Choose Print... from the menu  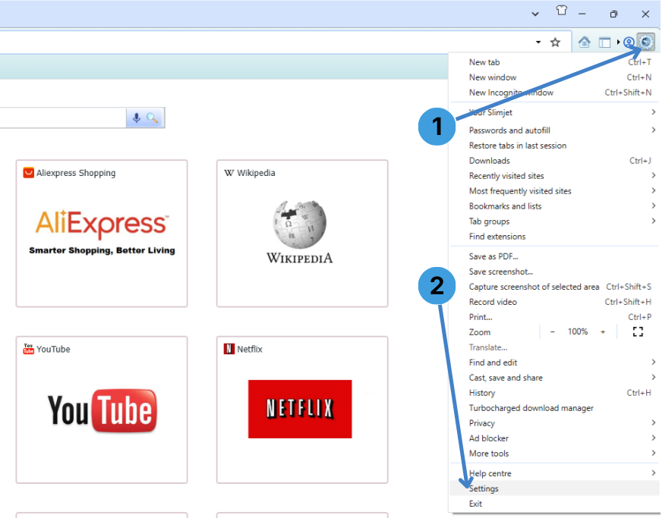554,317
